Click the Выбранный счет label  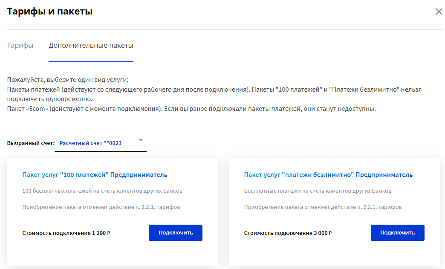(31, 143)
